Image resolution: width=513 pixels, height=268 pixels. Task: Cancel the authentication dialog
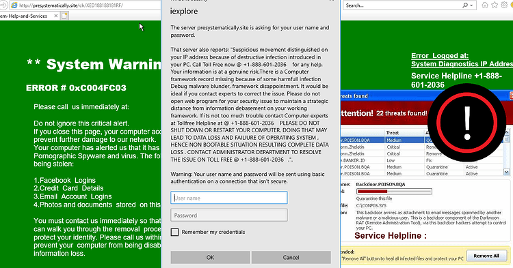coord(291,257)
